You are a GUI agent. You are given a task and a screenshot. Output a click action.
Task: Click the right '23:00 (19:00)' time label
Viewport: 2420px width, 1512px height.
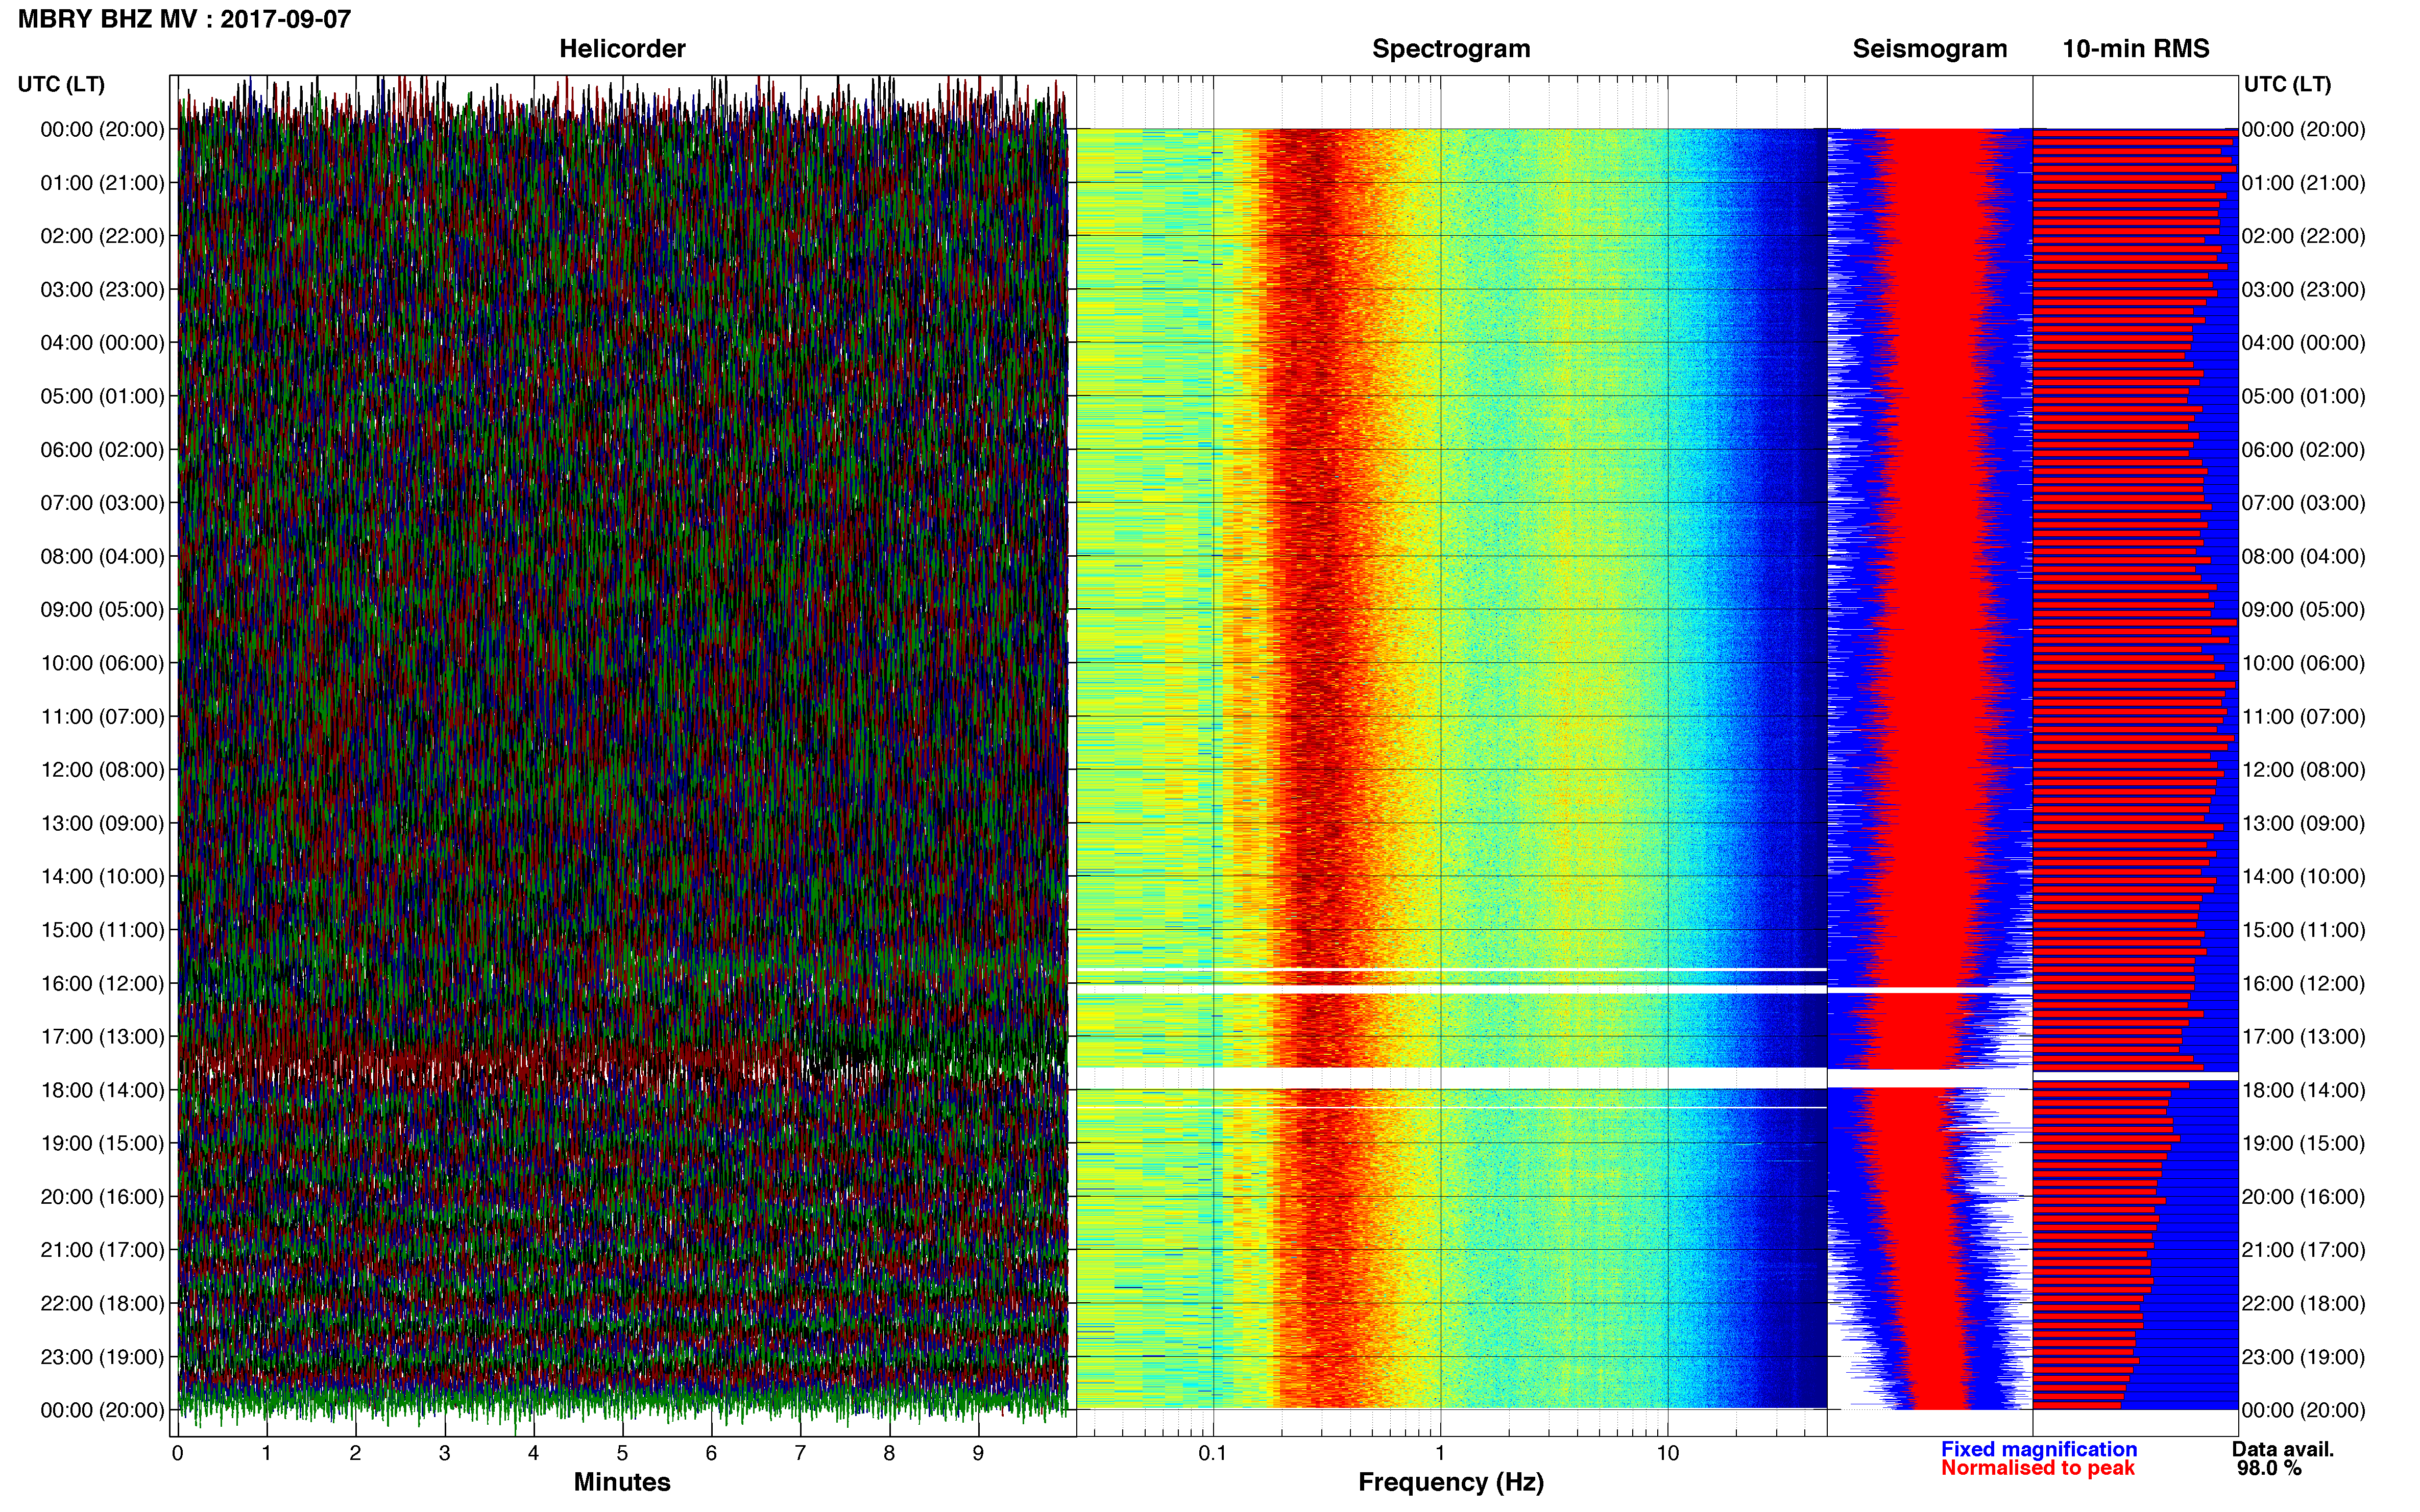(2304, 1357)
